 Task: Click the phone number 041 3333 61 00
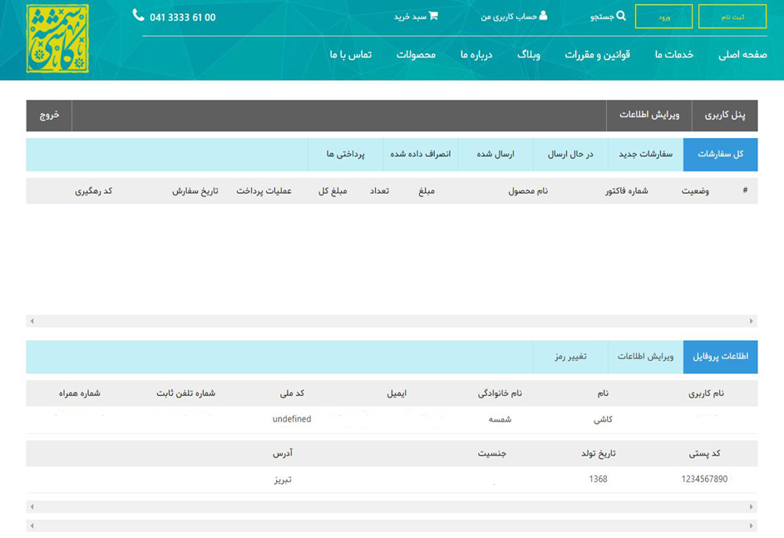(183, 17)
